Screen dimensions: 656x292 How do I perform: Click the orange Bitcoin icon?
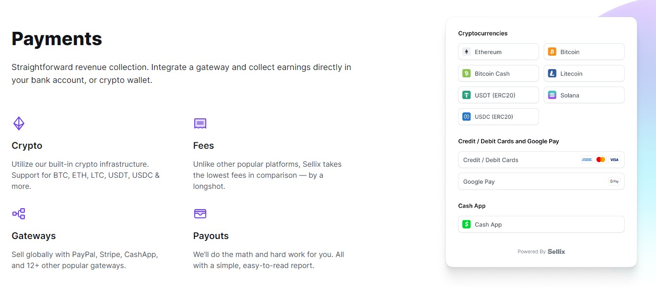(x=552, y=52)
